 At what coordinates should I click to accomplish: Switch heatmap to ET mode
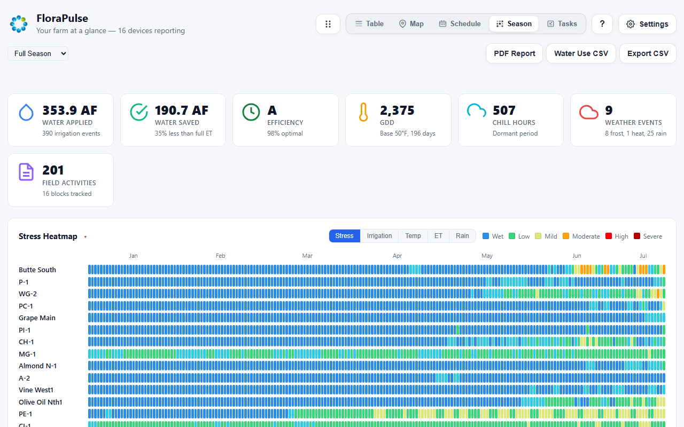pyautogui.click(x=438, y=236)
